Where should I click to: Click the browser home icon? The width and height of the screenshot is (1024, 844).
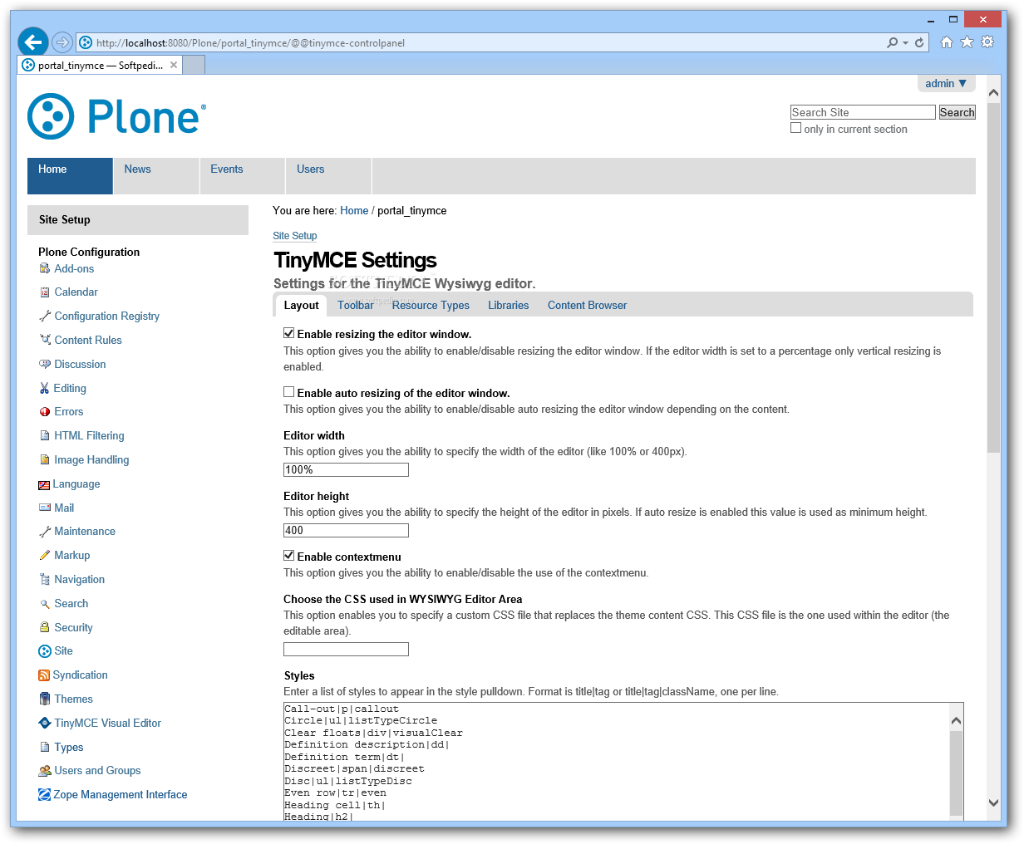click(946, 42)
